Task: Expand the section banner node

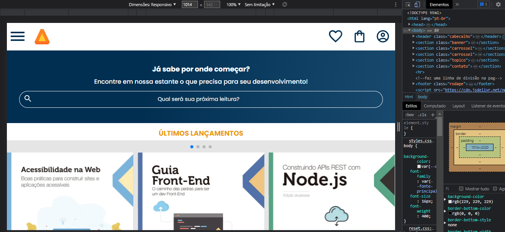Action: click(414, 42)
